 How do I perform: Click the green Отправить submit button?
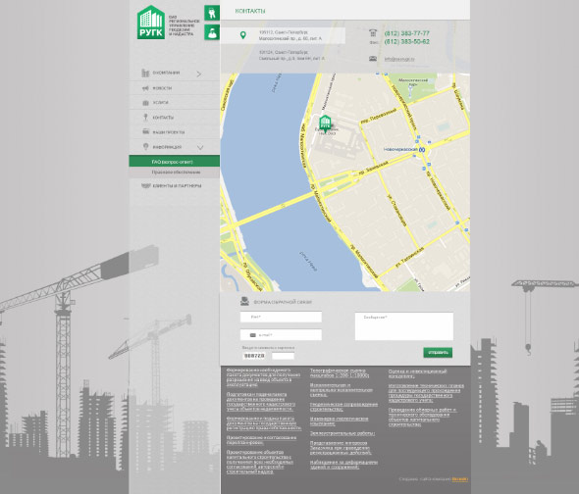(x=438, y=353)
